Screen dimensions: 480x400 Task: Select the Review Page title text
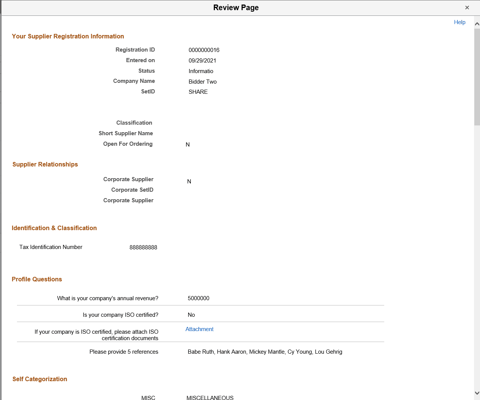point(236,8)
